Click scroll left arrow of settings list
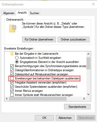The width and height of the screenshot is (97, 122). pos(7,99)
